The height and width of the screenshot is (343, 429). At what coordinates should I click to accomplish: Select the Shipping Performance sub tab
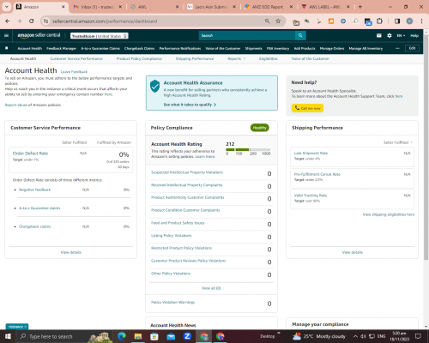(x=195, y=58)
